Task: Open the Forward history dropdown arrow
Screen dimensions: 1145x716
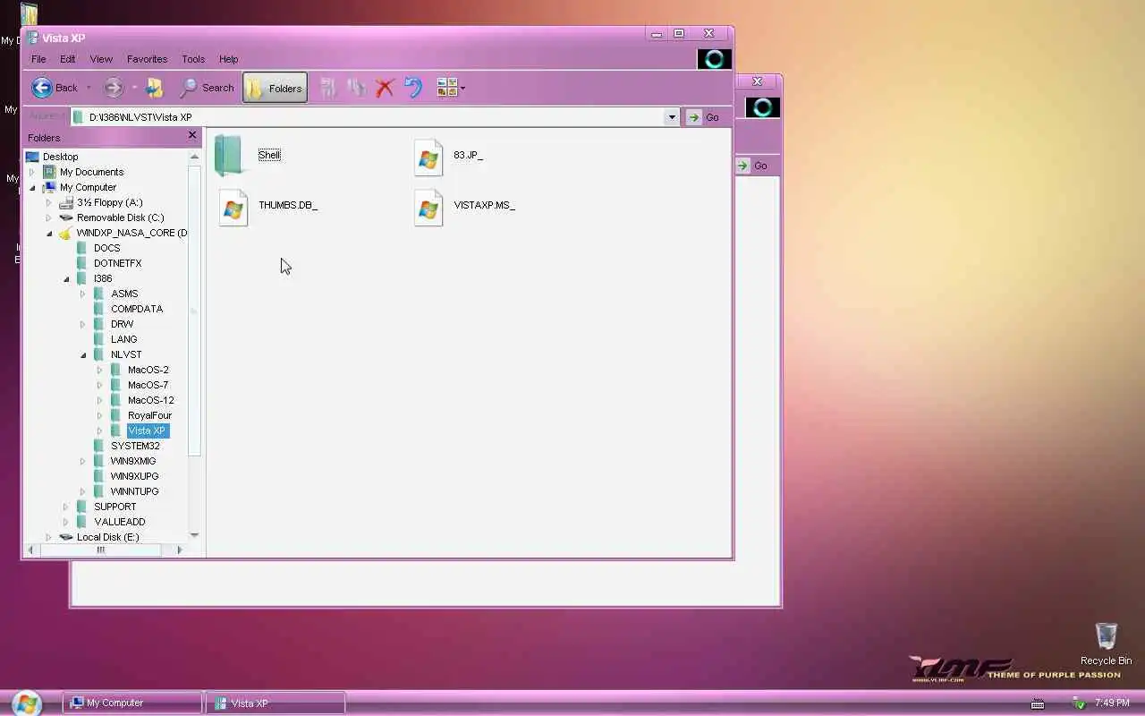Action: [134, 88]
